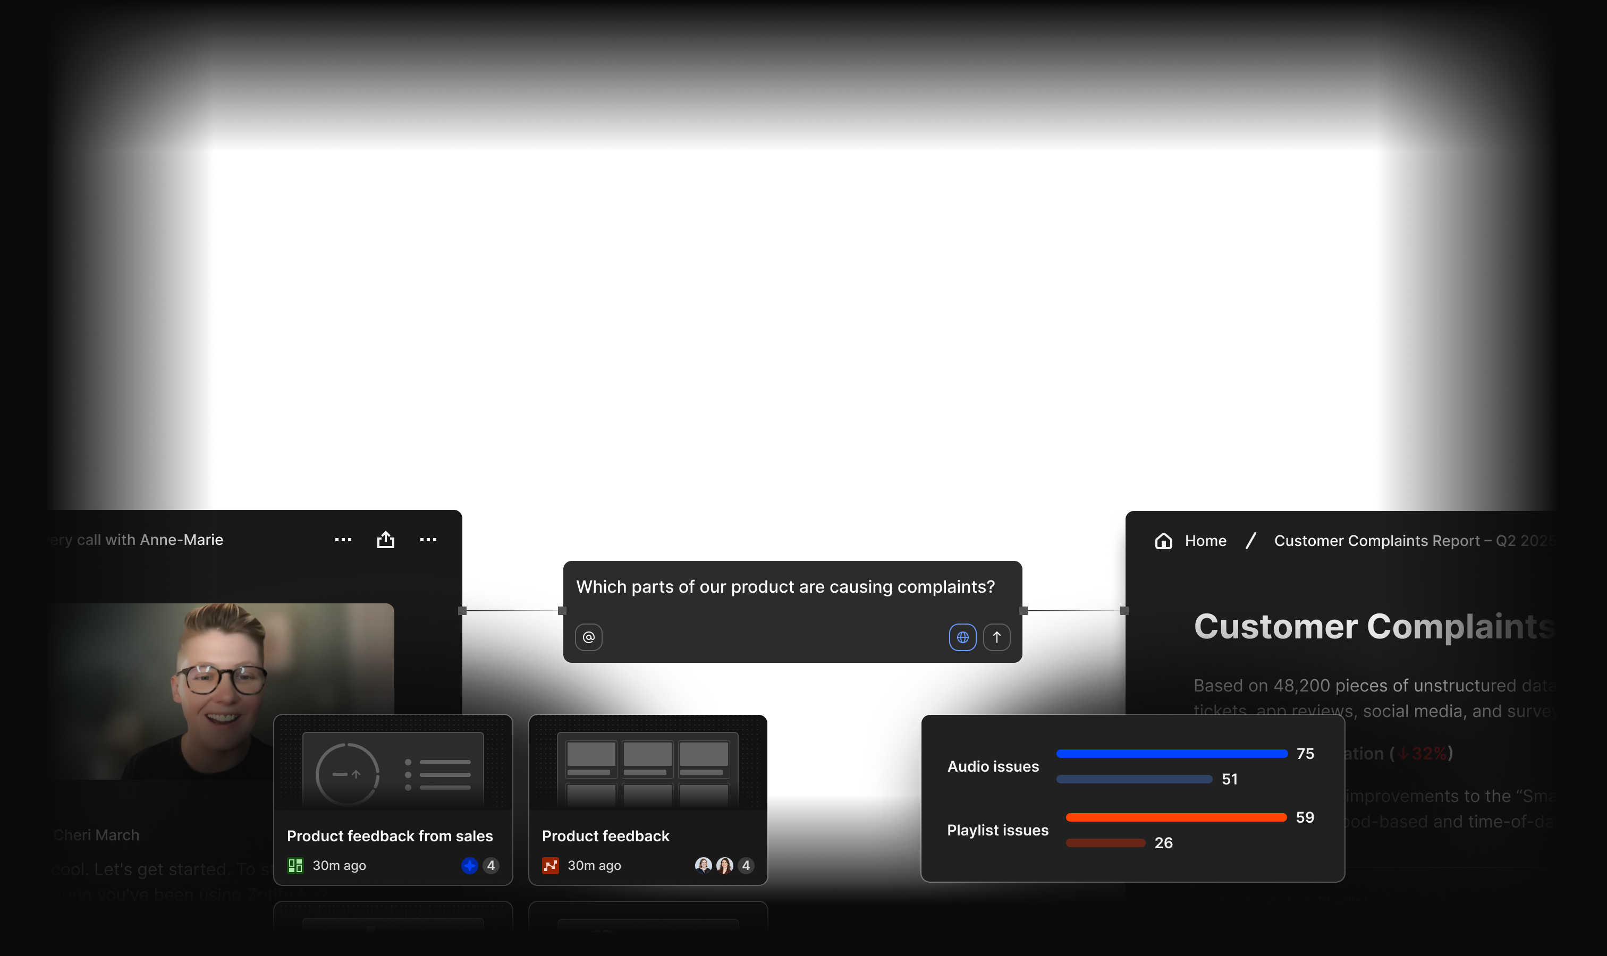Click the prompt text about product complaints
1607x956 pixels.
(x=784, y=587)
